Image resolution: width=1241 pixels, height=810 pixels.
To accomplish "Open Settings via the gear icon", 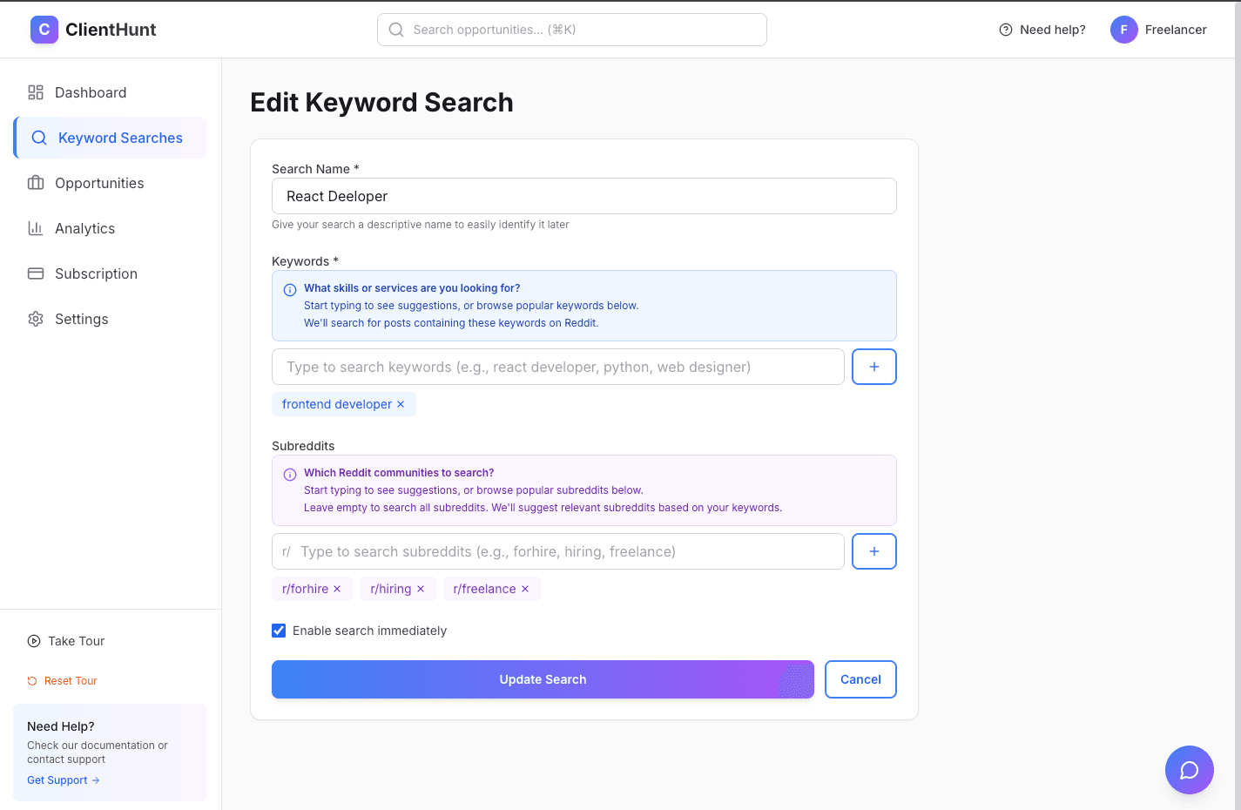I will [x=36, y=319].
